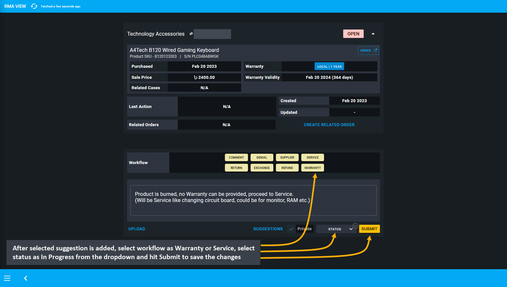Click the Workflow label

tap(138, 163)
